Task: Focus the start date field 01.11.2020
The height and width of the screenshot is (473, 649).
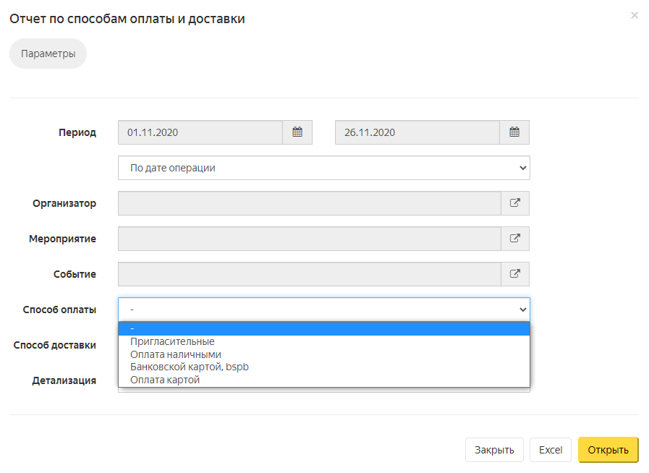Action: [200, 132]
